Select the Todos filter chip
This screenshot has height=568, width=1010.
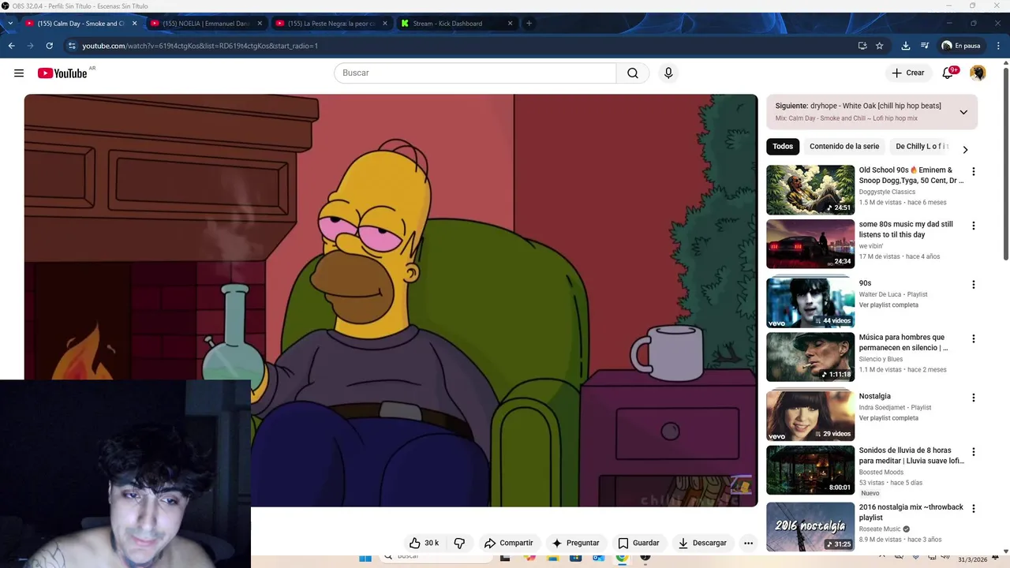coord(783,147)
